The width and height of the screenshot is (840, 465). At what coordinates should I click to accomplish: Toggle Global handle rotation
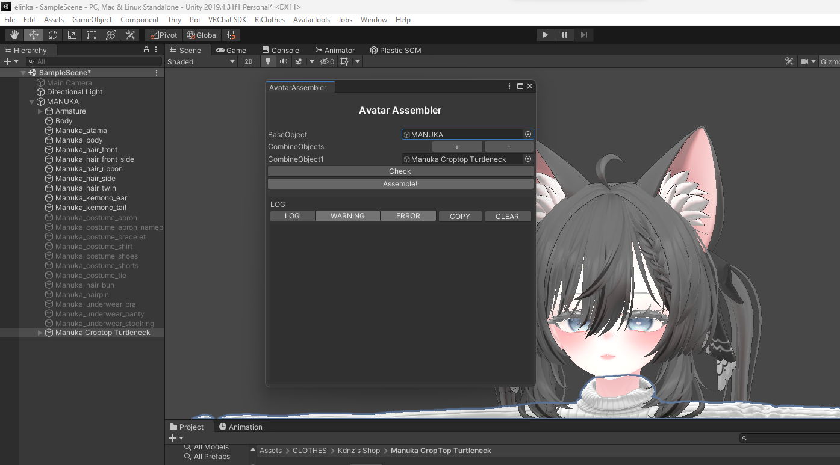pyautogui.click(x=202, y=35)
